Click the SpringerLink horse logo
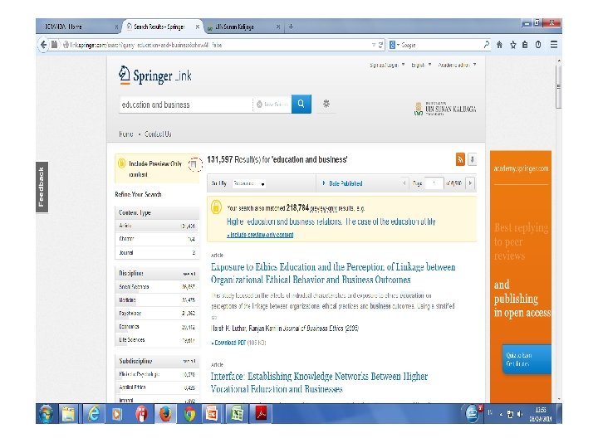 [x=124, y=75]
